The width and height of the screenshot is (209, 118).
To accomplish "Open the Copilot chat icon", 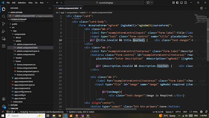I will (x=148, y=3).
